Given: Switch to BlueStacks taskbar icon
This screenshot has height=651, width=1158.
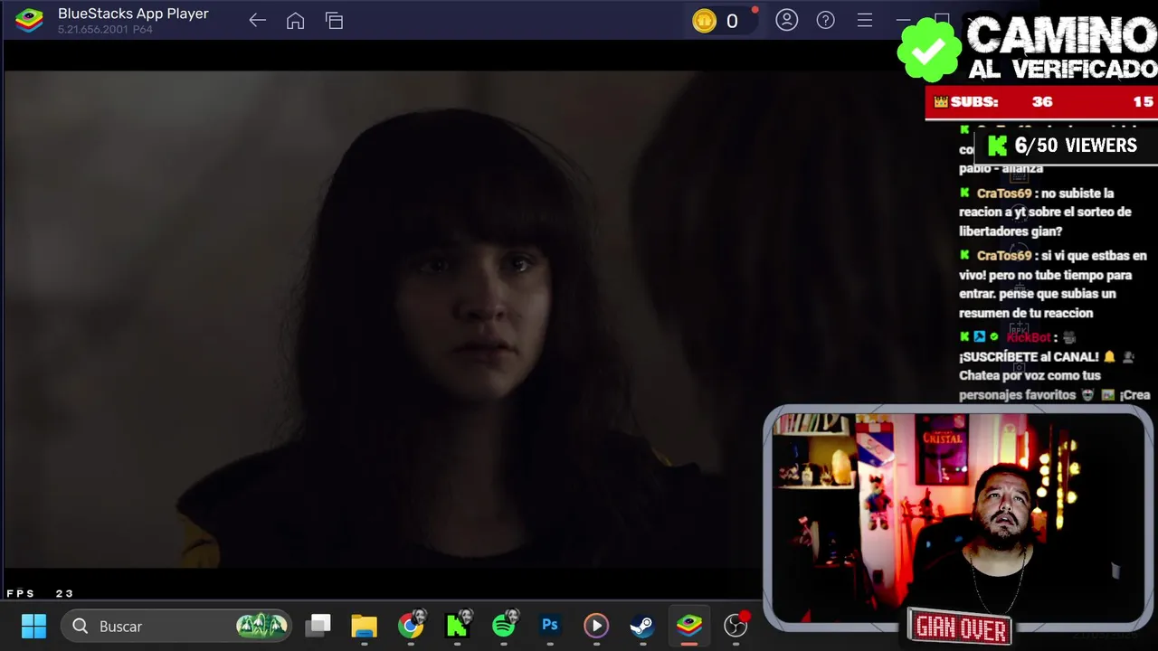Looking at the screenshot, I should pos(689,626).
